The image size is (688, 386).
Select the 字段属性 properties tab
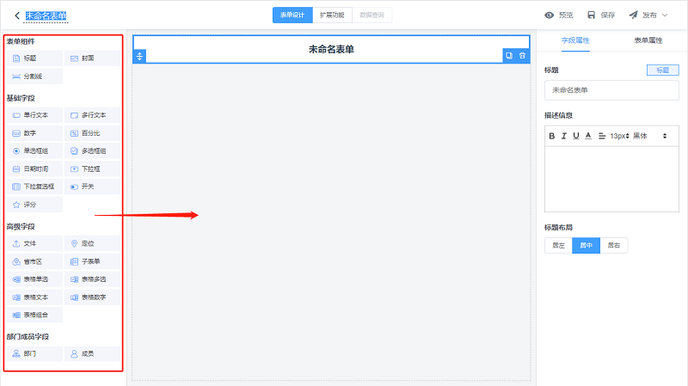pos(575,40)
